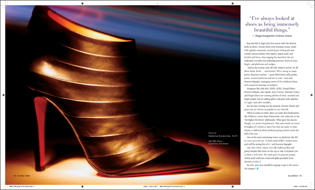Click the blue end-of-article square after "Get steppin'?"
The height and width of the screenshot is (190, 315).
[258, 169]
